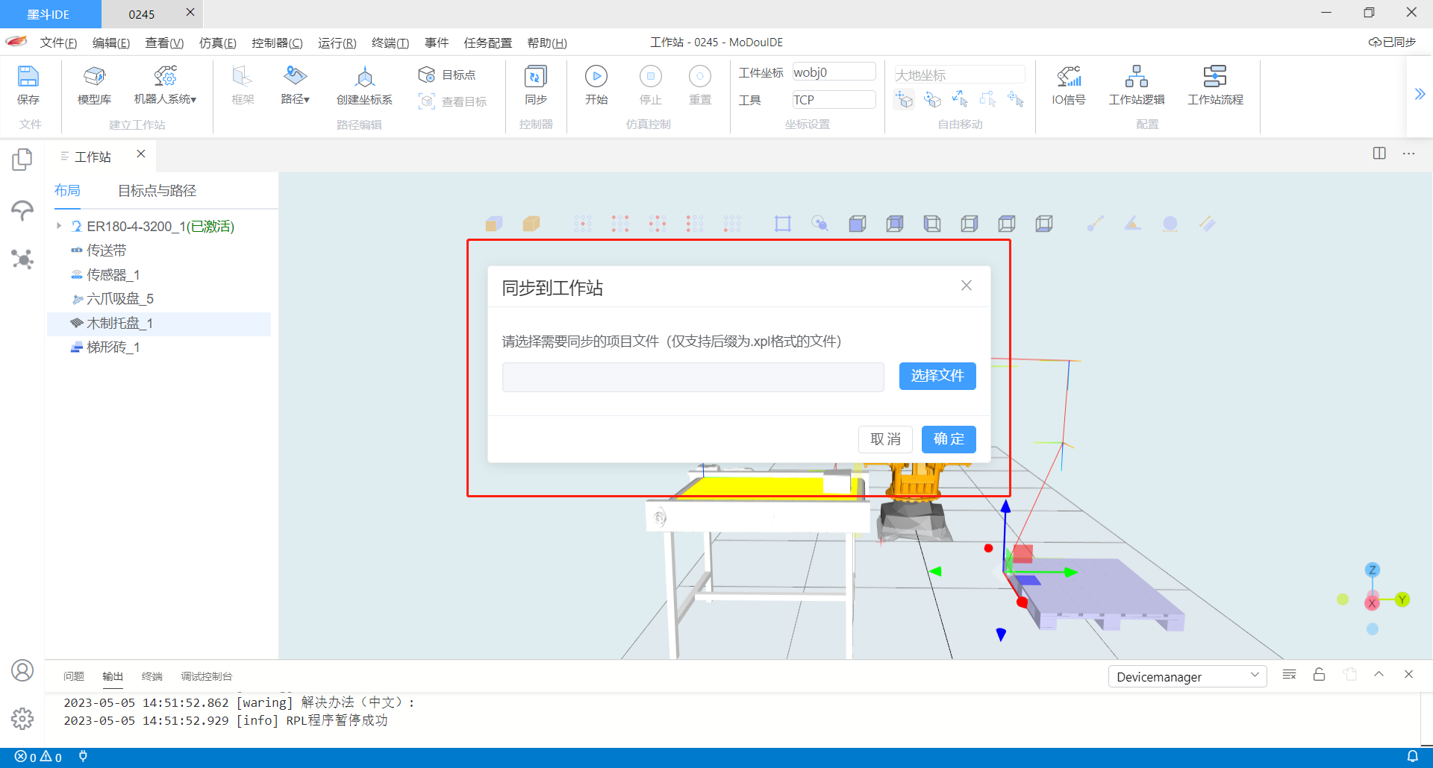Open settings gear in sidebar
This screenshot has width=1433, height=768.
(22, 719)
